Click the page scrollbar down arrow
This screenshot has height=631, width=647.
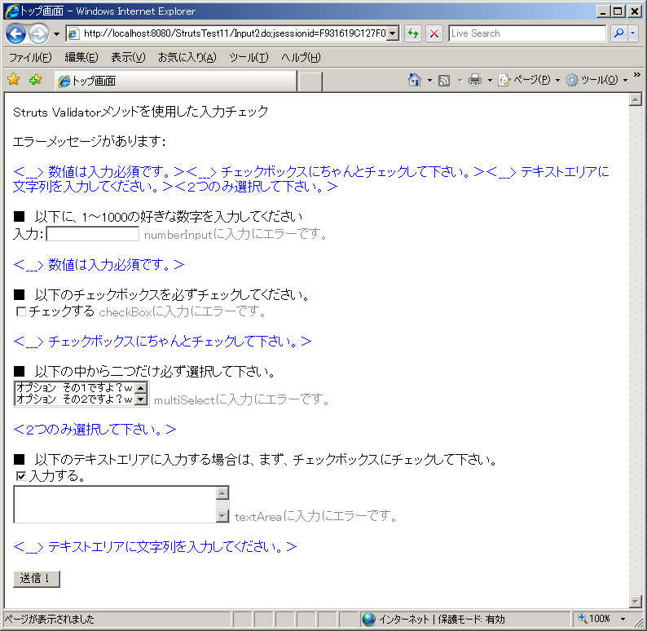[635, 602]
